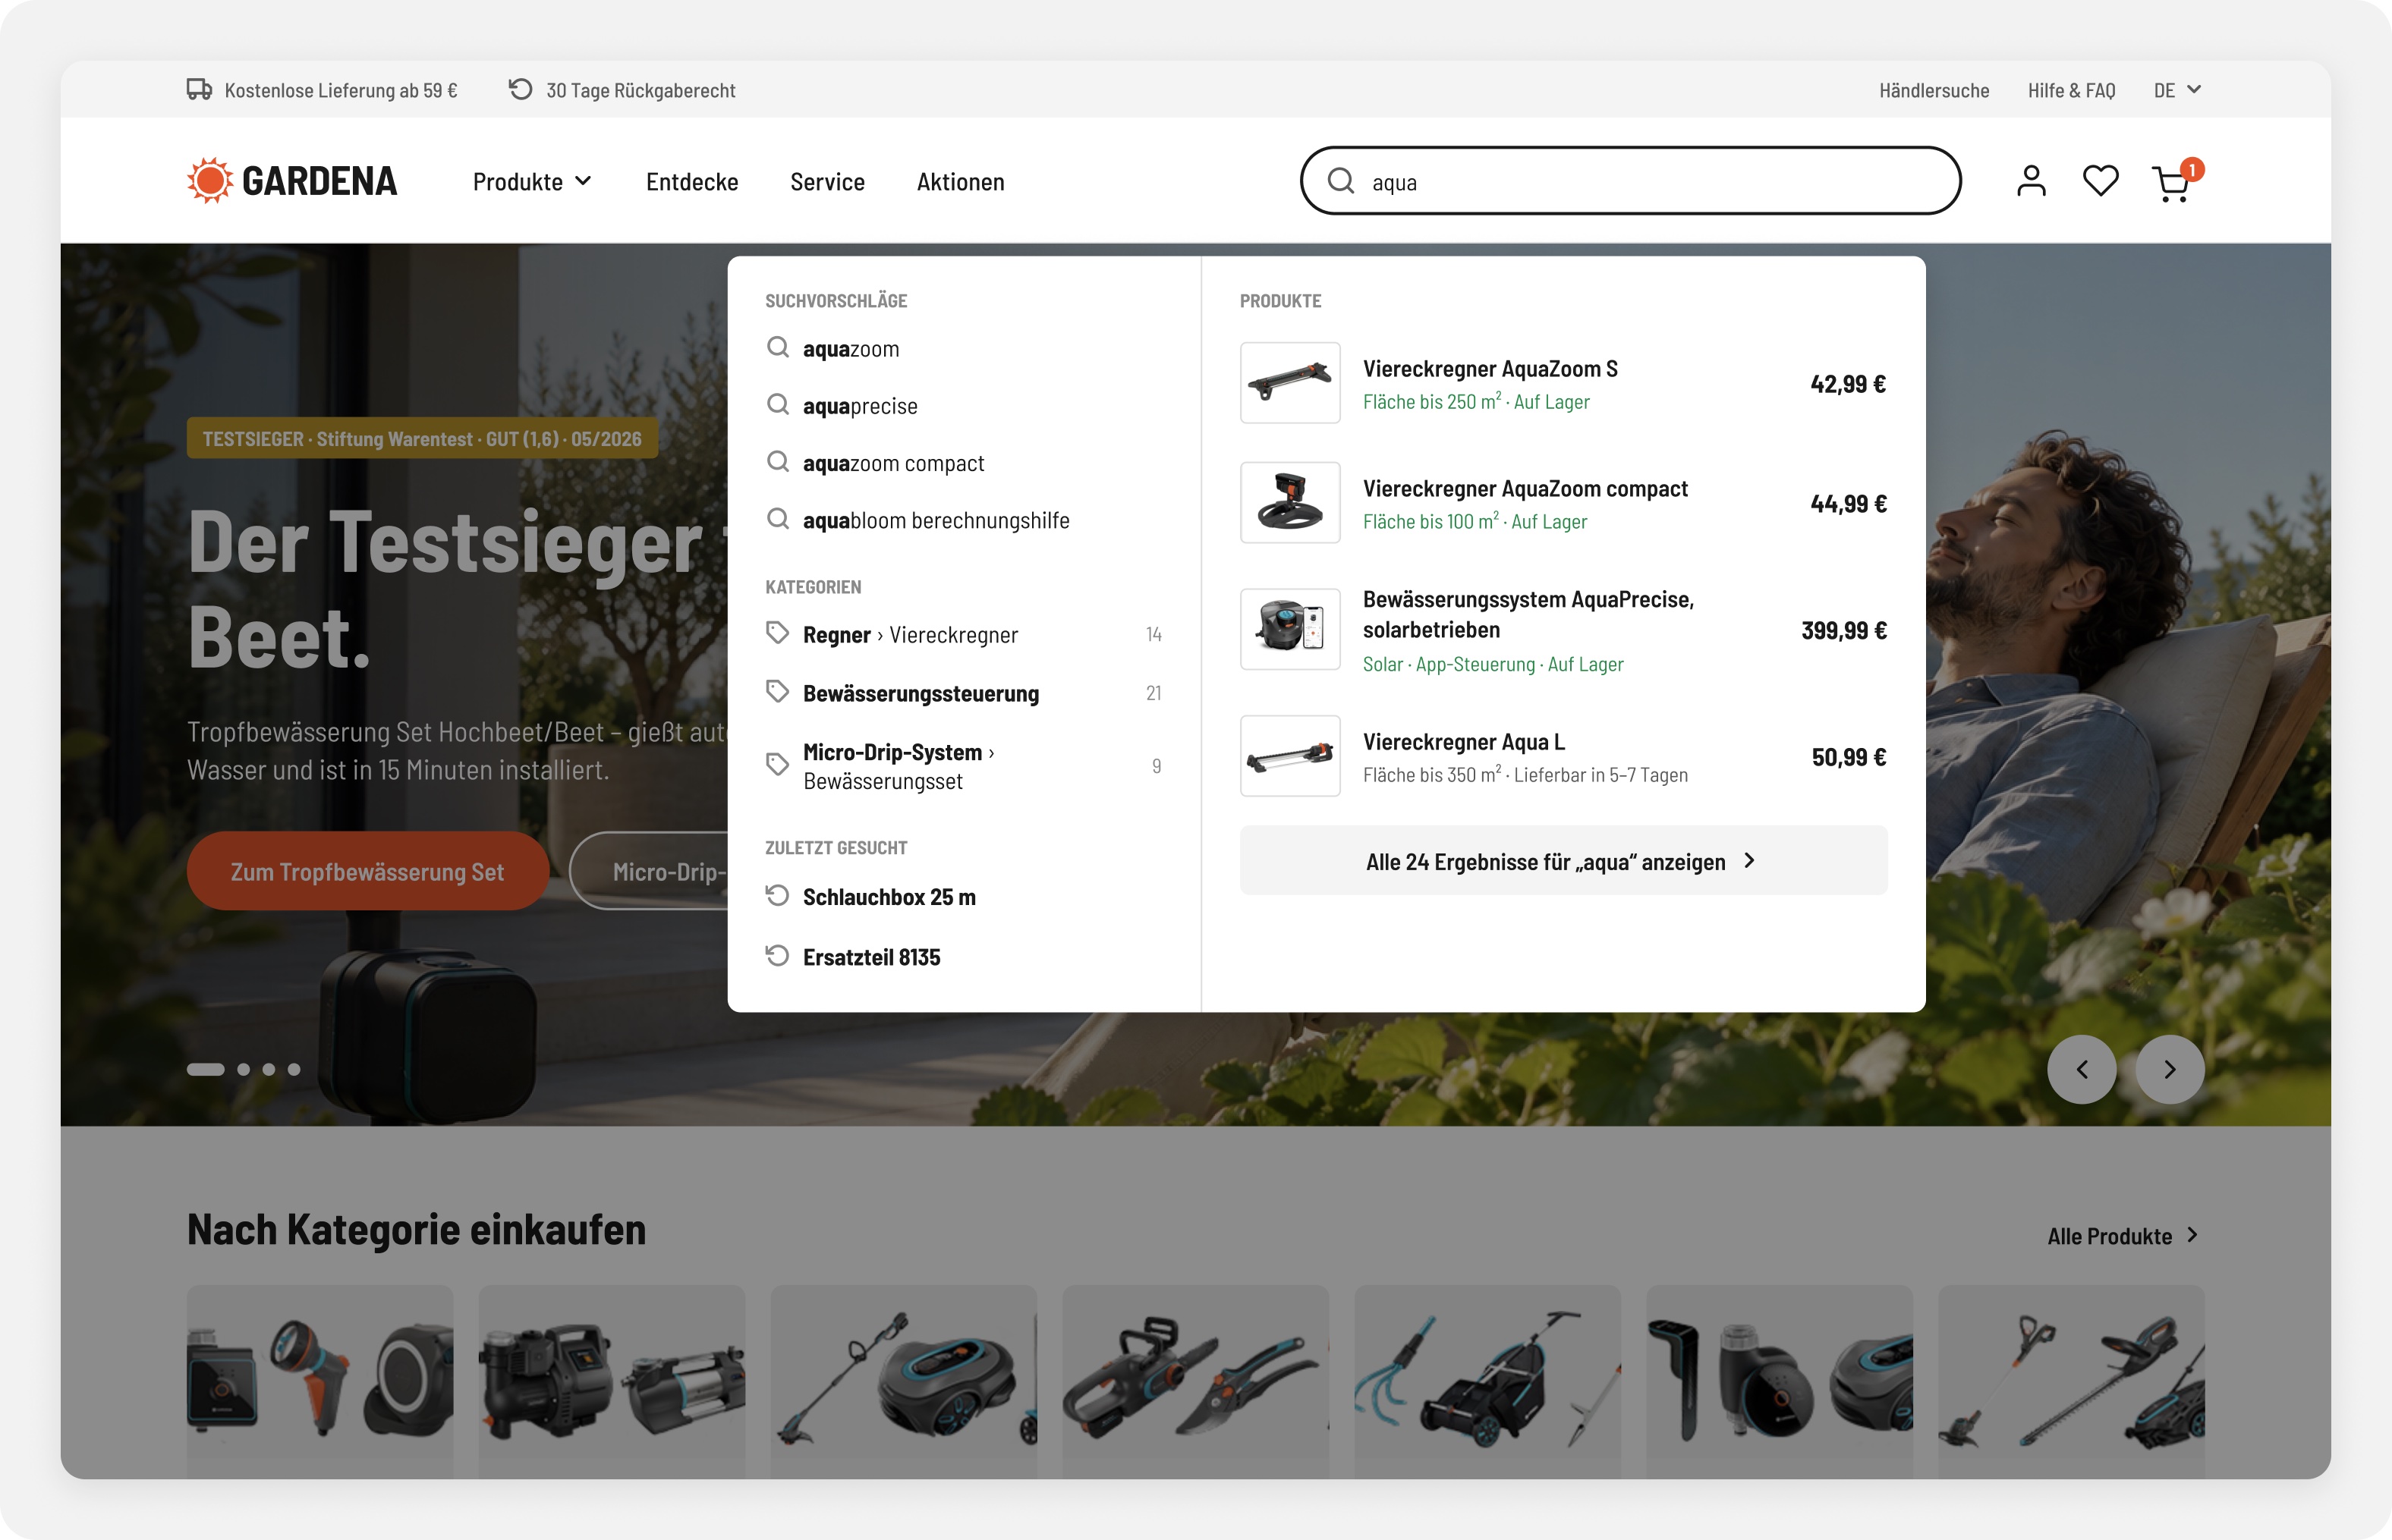Click history icon beside Schlauchbox 25 m
This screenshot has width=2392, height=1540.
tap(777, 895)
